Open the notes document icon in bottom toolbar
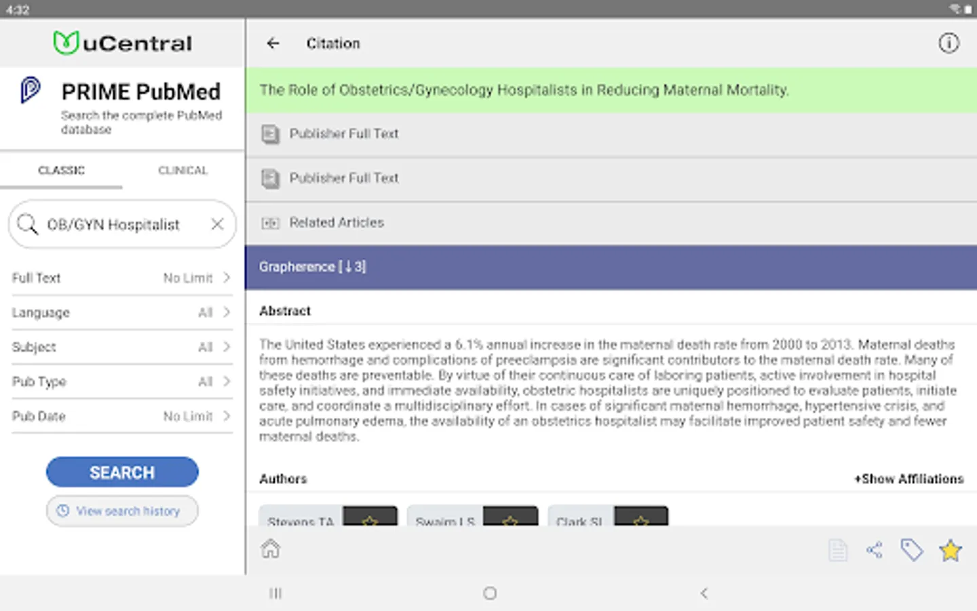This screenshot has height=611, width=977. click(x=838, y=550)
